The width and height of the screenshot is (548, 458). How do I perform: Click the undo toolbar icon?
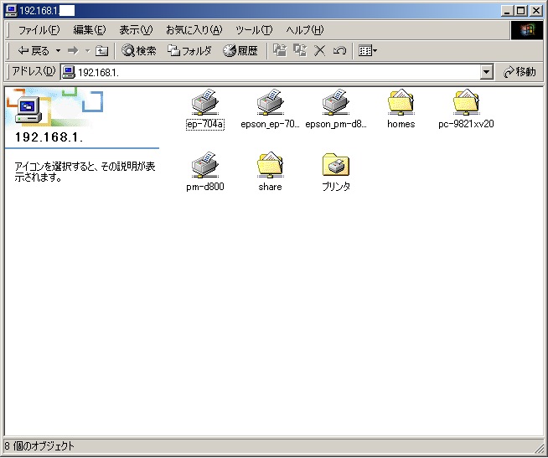[339, 51]
